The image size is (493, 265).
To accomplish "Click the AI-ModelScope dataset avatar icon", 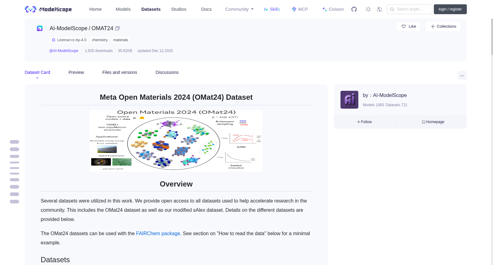I will tap(40, 28).
